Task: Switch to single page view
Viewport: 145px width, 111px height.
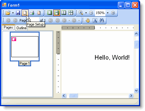Action: [50, 13]
